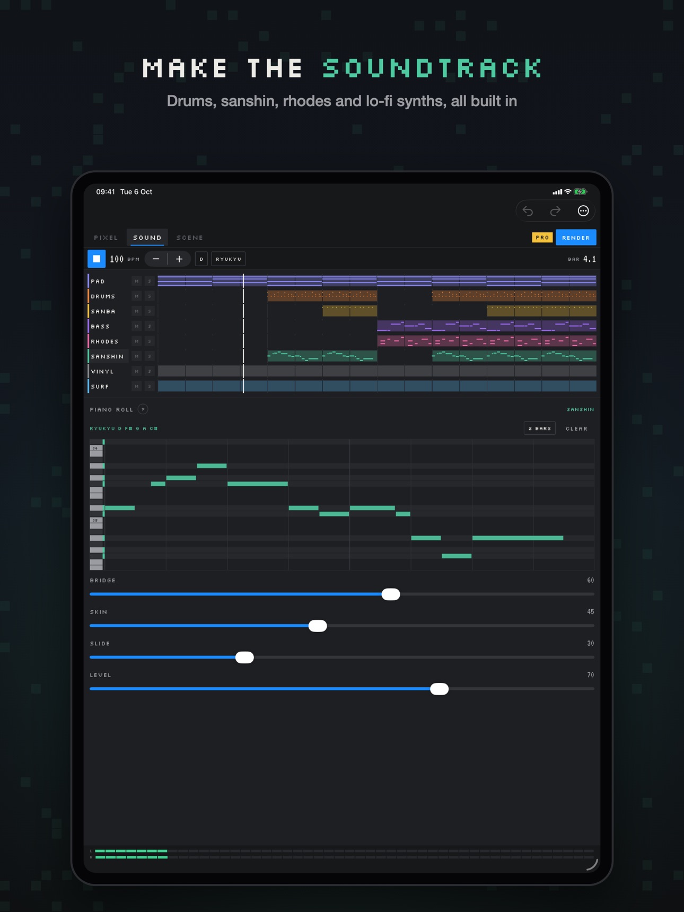Click the LEVEL slider handle
Viewport: 684px width, 912px height.
(x=439, y=689)
